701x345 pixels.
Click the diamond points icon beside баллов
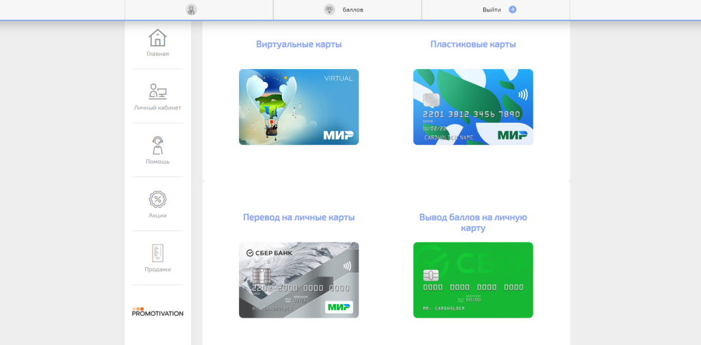[329, 10]
